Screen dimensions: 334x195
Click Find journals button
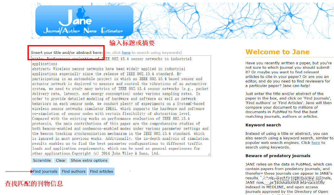(x=45, y=172)
